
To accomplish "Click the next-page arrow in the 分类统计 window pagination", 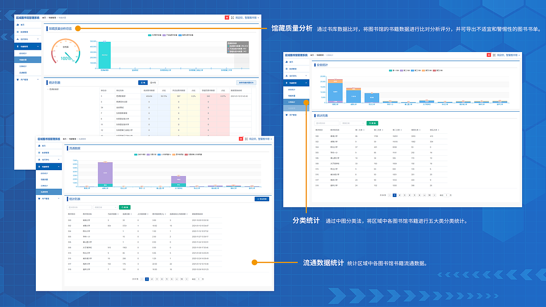I will [434, 195].
